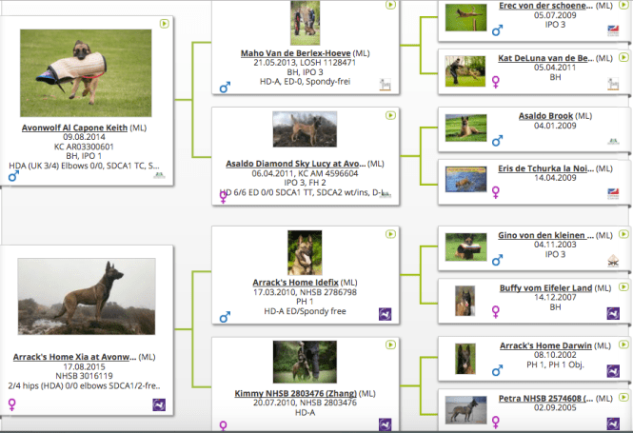Expand green arrow on Asaldo Diamond Sky Lucy card
Screen dimensions: 633x433
390,116
